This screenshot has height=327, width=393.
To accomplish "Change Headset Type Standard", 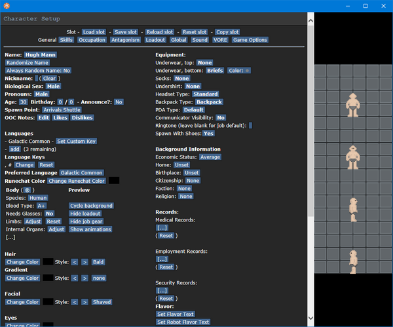I will click(206, 94).
